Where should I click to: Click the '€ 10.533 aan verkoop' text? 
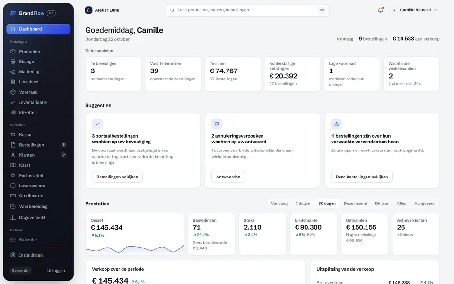coord(416,39)
